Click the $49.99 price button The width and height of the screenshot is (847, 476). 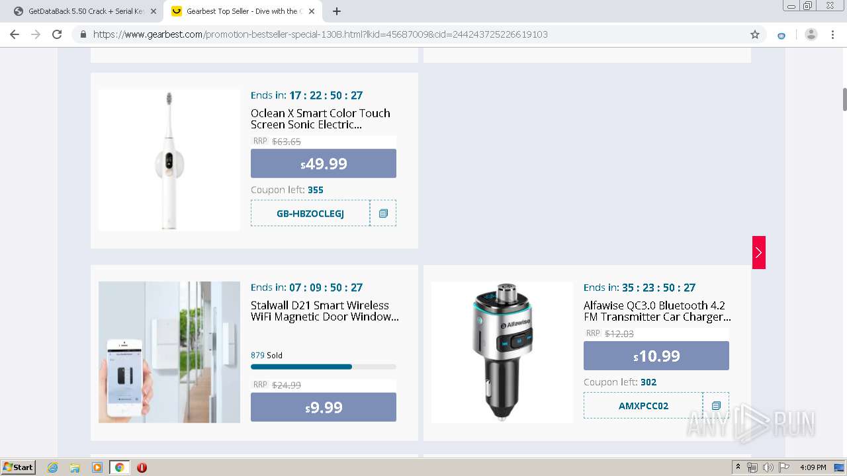(324, 163)
